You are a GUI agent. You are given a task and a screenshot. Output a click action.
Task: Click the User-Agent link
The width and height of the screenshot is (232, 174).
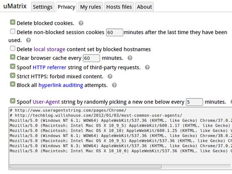(x=46, y=102)
